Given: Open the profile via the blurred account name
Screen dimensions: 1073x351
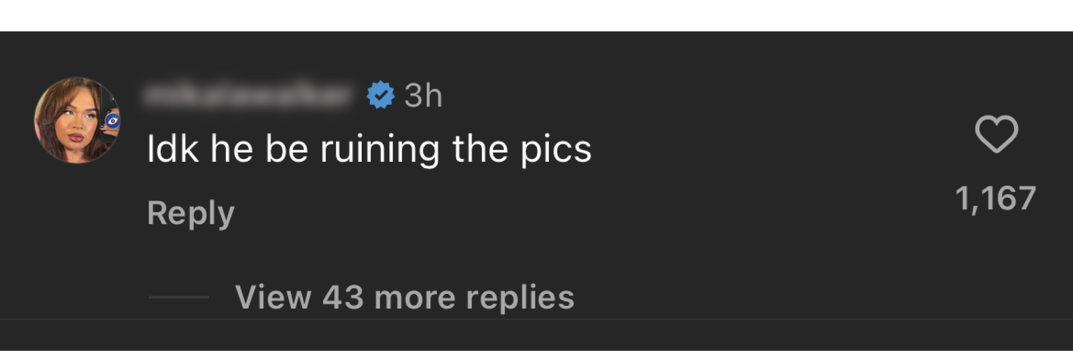Looking at the screenshot, I should [248, 95].
